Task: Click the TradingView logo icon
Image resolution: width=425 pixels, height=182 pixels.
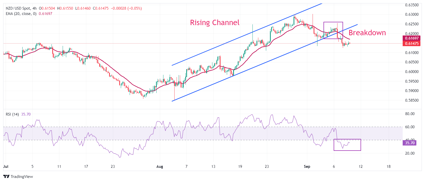Action: tap(6, 176)
